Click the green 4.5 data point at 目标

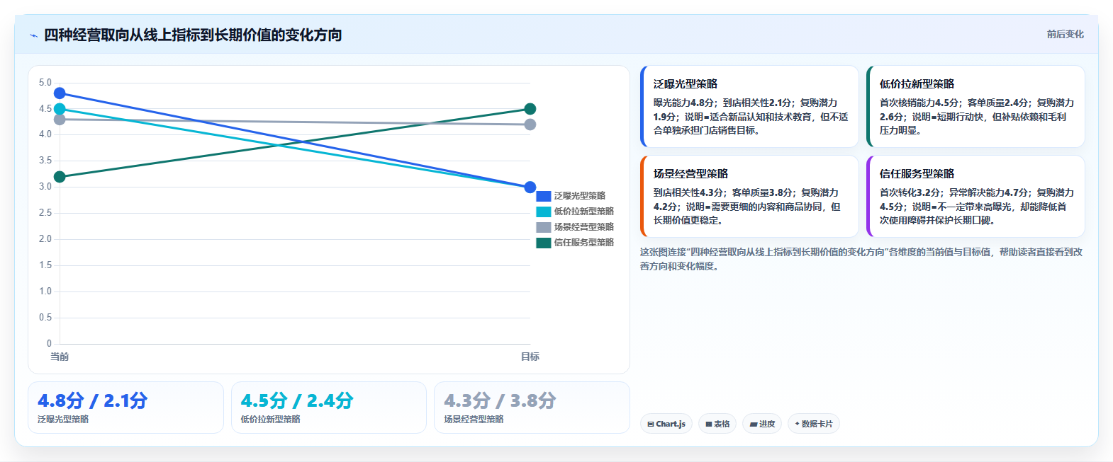point(530,109)
